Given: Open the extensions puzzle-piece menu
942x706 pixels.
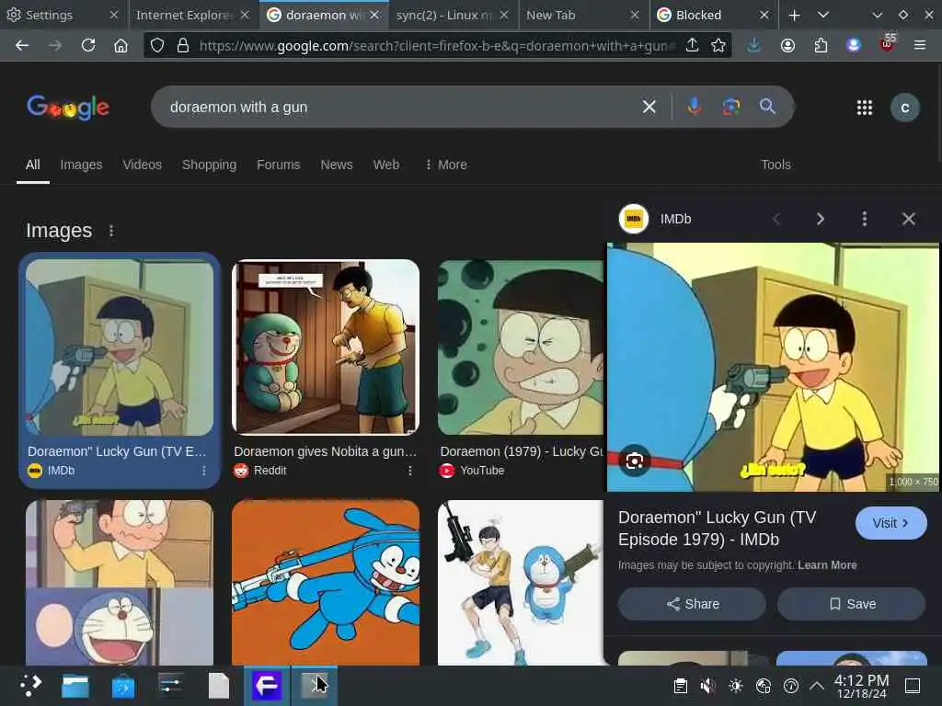Looking at the screenshot, I should click(821, 45).
